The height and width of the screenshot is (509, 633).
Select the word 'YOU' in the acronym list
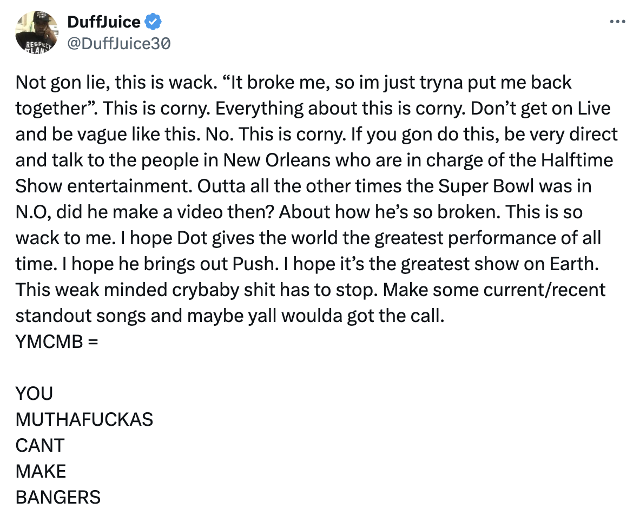click(34, 394)
